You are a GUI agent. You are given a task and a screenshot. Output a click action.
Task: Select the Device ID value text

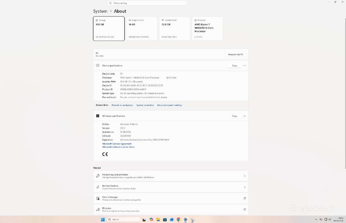tap(141, 85)
